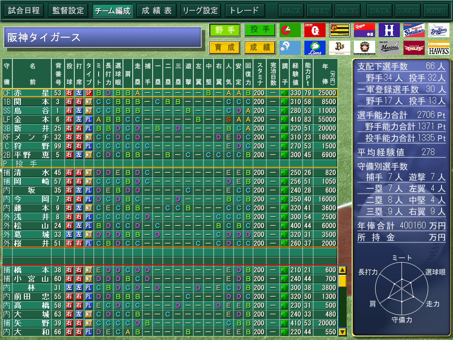Image resolution: width=453 pixels, height=340 pixels.
Task: Click the CANCEL button
Action: [x=348, y=11]
